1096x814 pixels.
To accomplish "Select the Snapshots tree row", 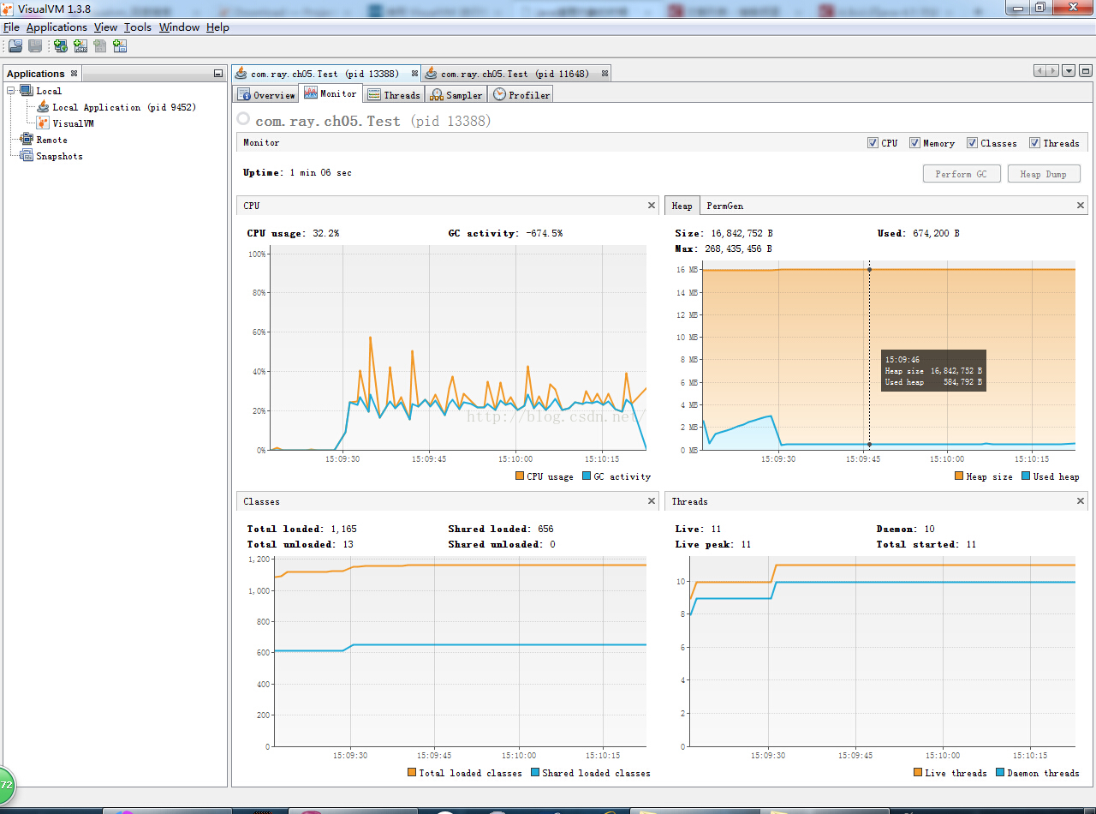I will [51, 156].
